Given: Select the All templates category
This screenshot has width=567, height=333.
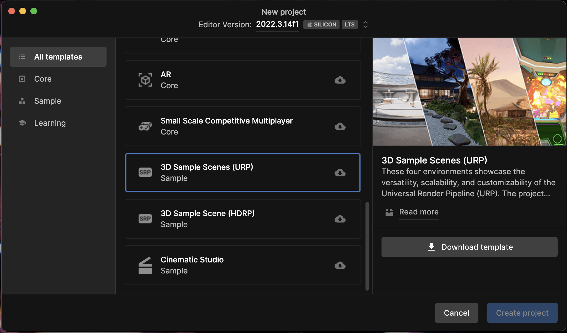Looking at the screenshot, I should tap(58, 57).
